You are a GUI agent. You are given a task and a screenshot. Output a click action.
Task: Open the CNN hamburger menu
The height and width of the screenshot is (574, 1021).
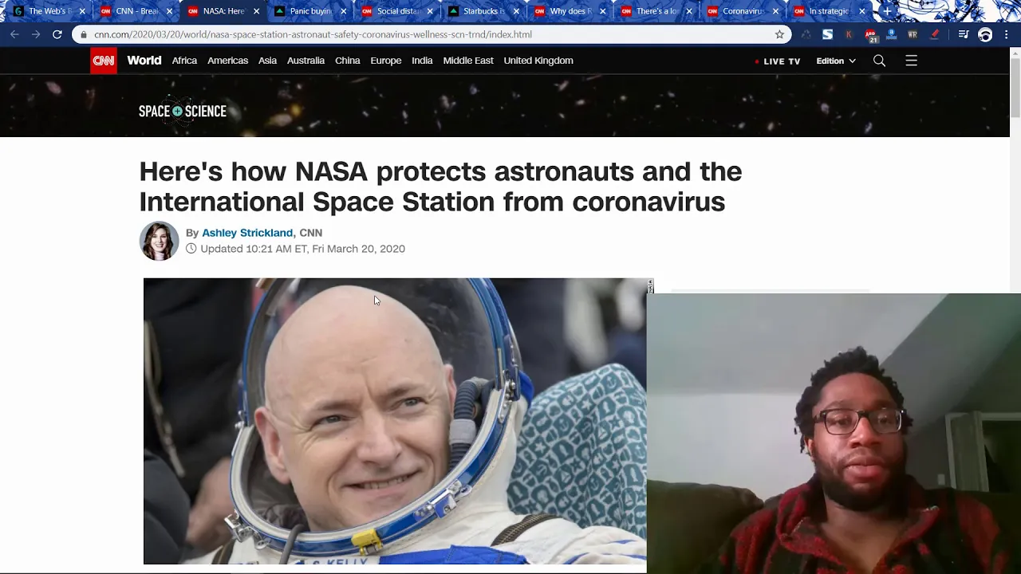[911, 61]
